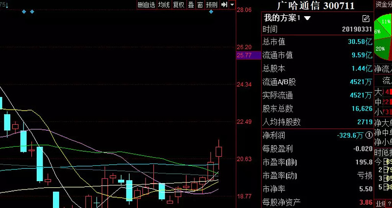This screenshot has height=208, width=392.
Task: Click the 总股本 value 1.44亿
Action: [x=362, y=69]
